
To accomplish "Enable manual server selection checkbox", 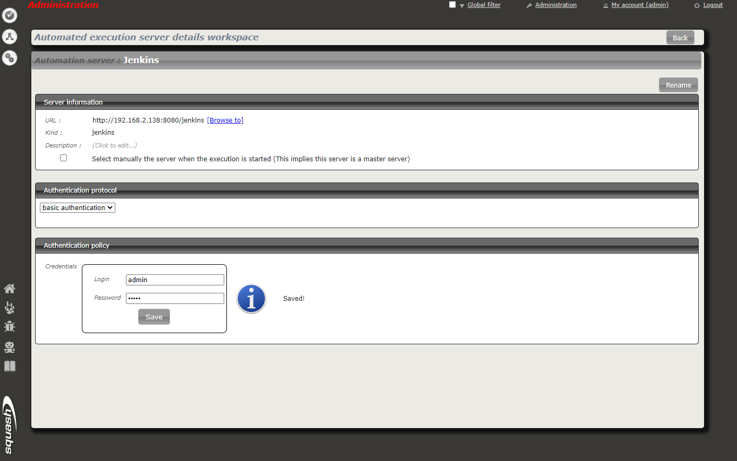I will (x=63, y=158).
